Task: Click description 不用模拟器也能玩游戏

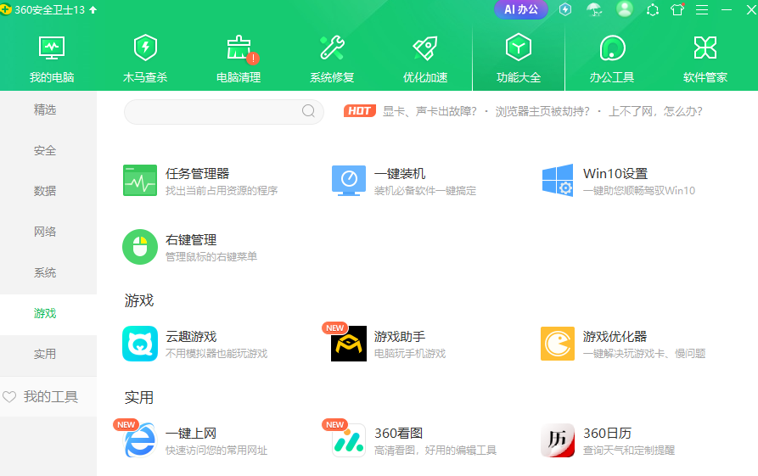Action: click(x=216, y=354)
